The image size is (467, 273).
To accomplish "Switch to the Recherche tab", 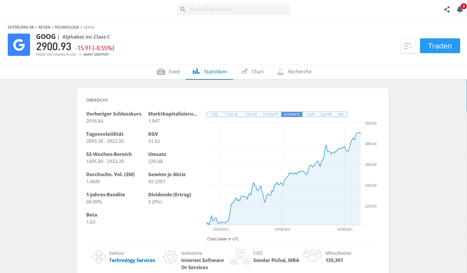I will pos(294,72).
